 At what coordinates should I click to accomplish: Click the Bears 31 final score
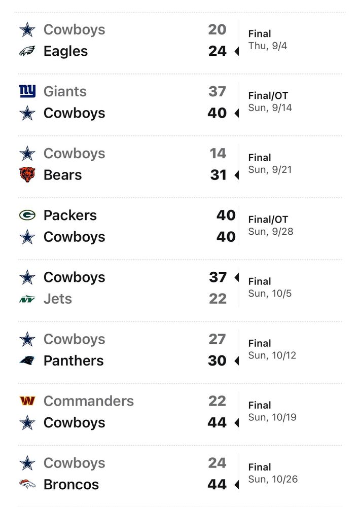pos(219,175)
